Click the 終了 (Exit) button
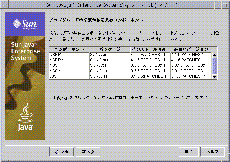230x162 pixels. (x=188, y=152)
